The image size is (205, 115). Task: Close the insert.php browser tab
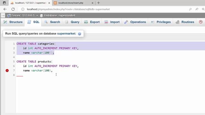(x=93, y=3)
